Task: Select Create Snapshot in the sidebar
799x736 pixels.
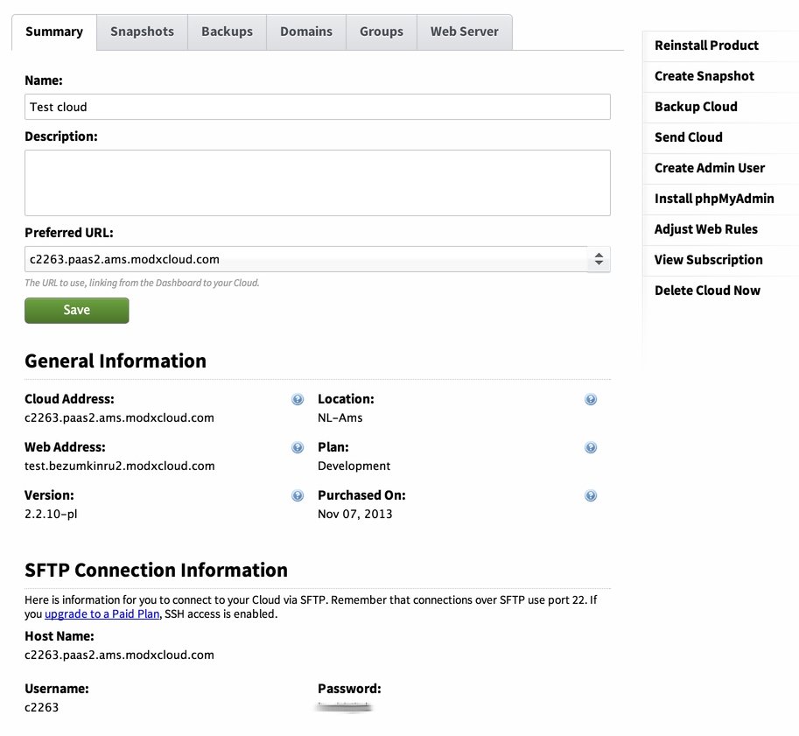Action: pyautogui.click(x=704, y=76)
